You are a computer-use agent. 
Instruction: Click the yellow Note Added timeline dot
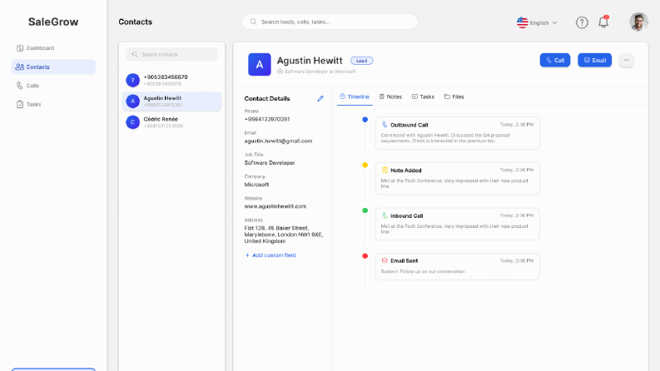(365, 165)
